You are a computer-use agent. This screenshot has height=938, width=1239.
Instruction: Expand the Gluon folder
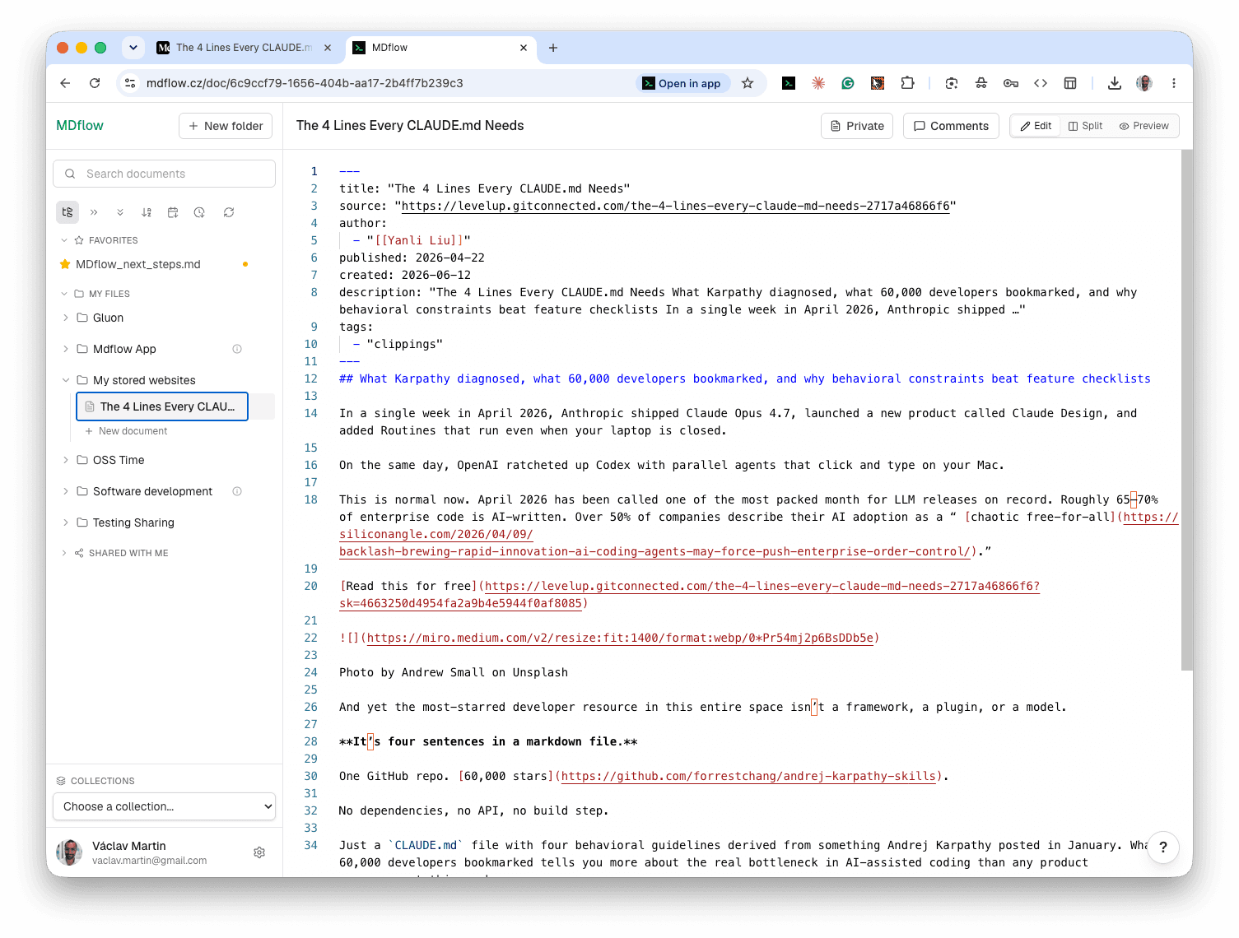[x=65, y=318]
